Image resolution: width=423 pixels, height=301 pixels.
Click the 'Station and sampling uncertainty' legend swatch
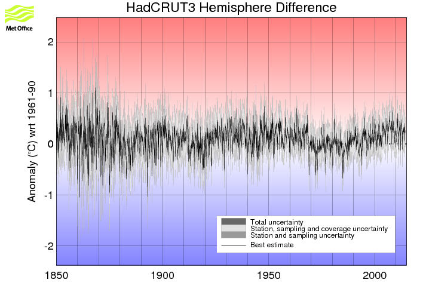[234, 235]
